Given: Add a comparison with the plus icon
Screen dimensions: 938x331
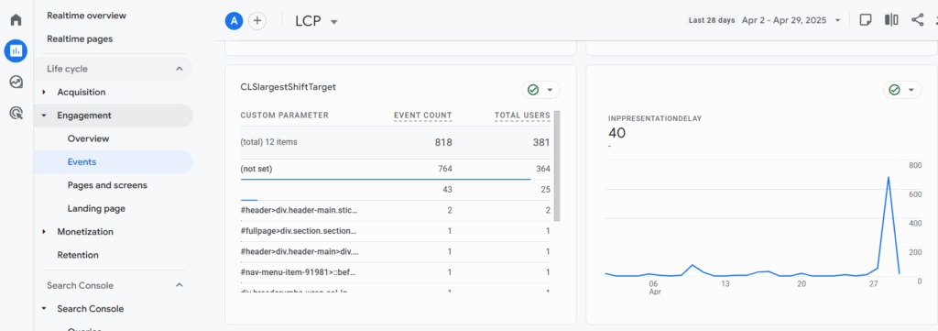Looking at the screenshot, I should click(257, 21).
